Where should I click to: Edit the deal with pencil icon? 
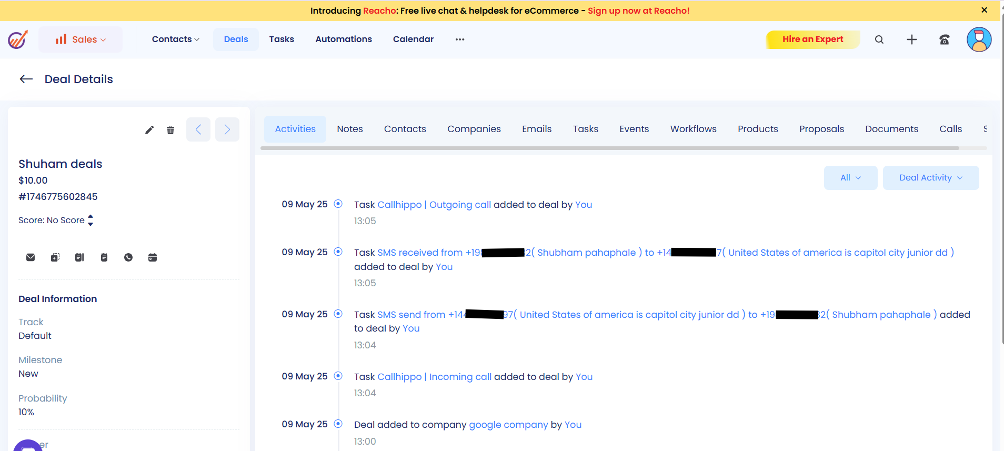click(149, 130)
